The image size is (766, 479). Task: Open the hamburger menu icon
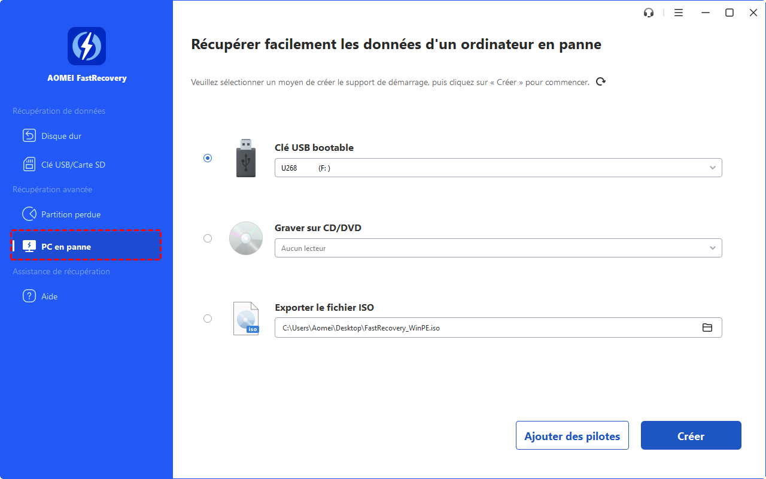(679, 13)
